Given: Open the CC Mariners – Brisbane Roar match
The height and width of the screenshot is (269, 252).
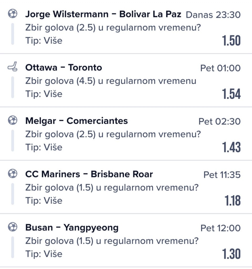Looking at the screenshot, I should point(89,174).
